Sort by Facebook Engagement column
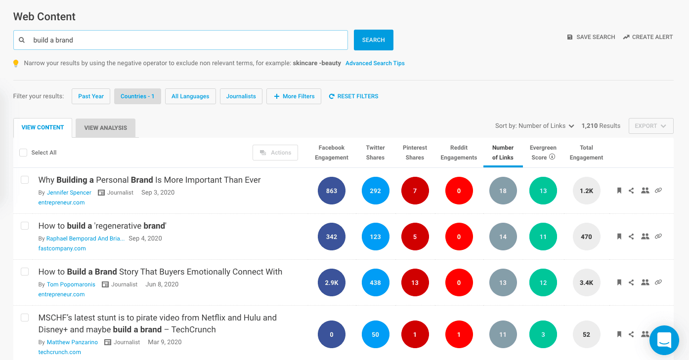Screen dimensions: 689x360 [x=332, y=153]
